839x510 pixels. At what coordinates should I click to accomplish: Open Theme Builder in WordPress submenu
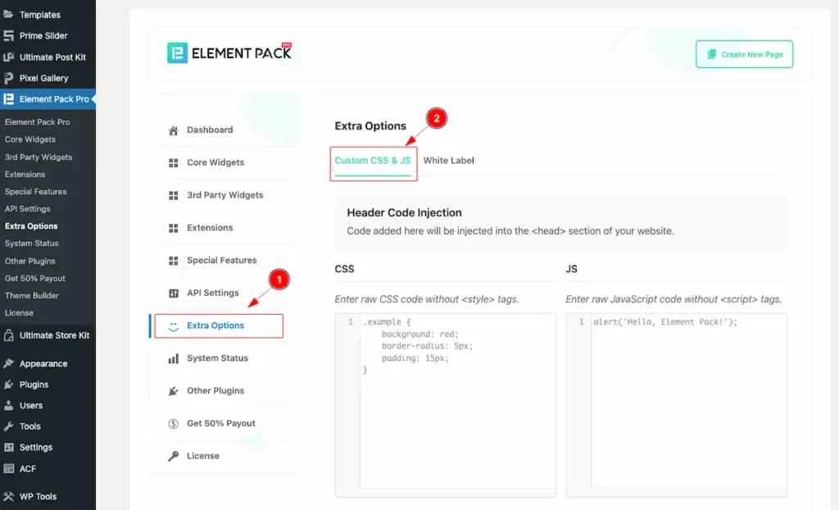tap(32, 295)
